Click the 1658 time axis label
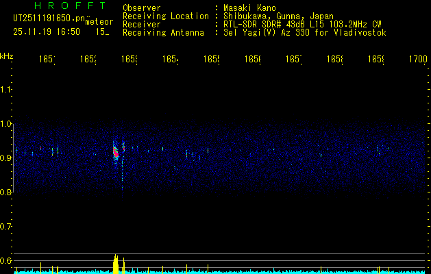The width and height of the screenshot is (431, 274). point(335,59)
